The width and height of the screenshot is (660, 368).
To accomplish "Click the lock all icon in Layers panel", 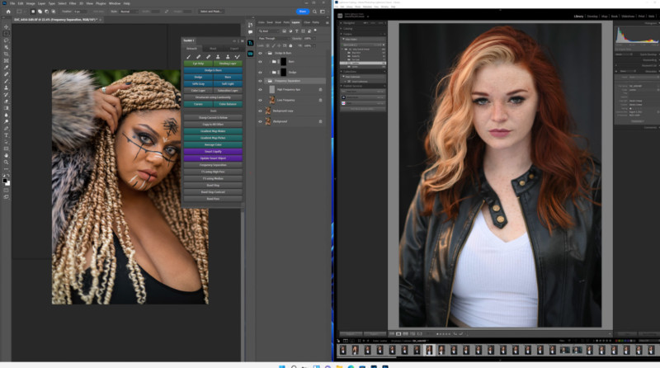I will pyautogui.click(x=290, y=45).
